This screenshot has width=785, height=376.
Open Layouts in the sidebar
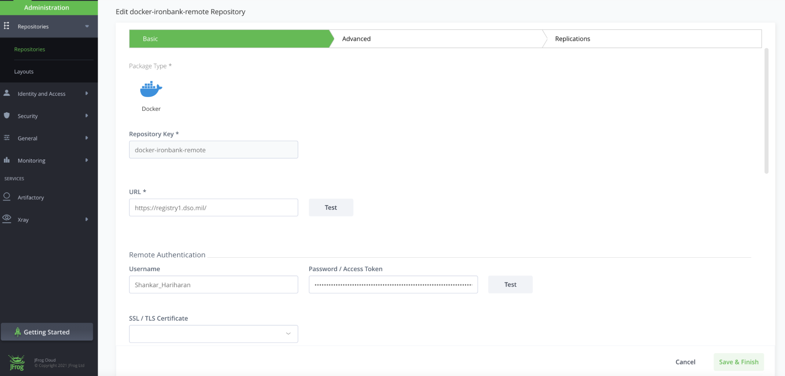tap(24, 72)
